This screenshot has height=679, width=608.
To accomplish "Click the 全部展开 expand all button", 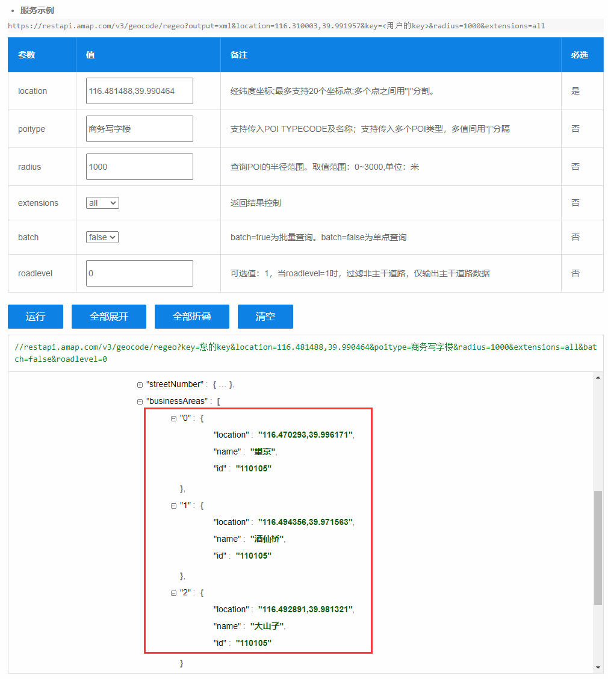I will (x=108, y=316).
